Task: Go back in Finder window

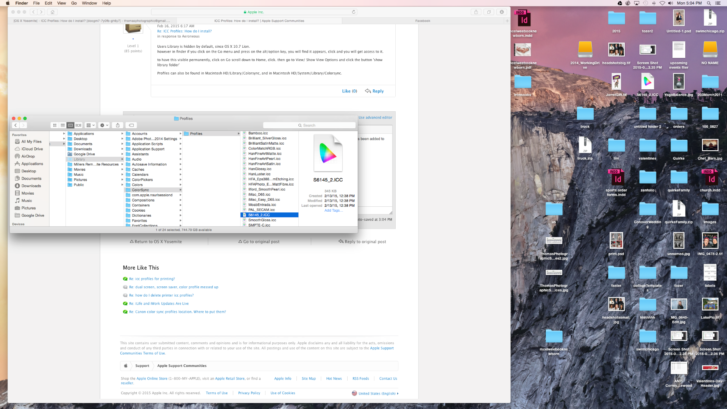Action: tap(16, 125)
